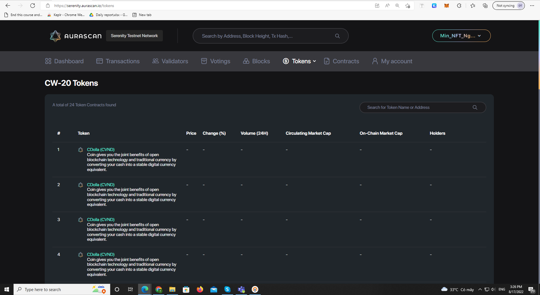This screenshot has height=295, width=540.
Task: Open the Keplr browser extension icon
Action: point(434,6)
